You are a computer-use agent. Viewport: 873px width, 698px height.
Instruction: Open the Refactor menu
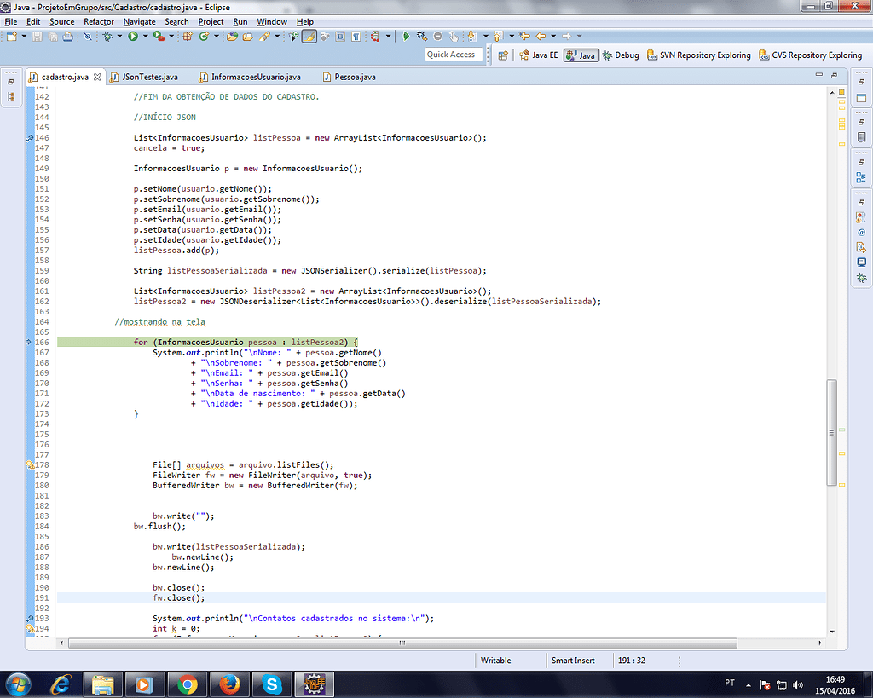(x=98, y=21)
